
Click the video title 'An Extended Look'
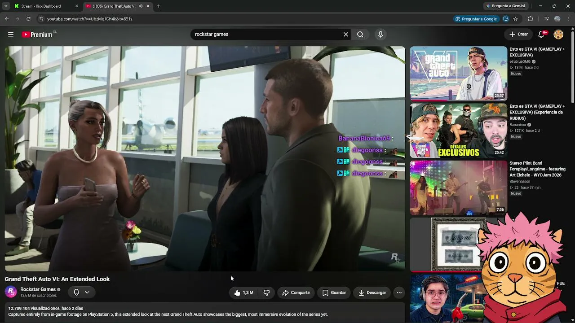coord(57,279)
